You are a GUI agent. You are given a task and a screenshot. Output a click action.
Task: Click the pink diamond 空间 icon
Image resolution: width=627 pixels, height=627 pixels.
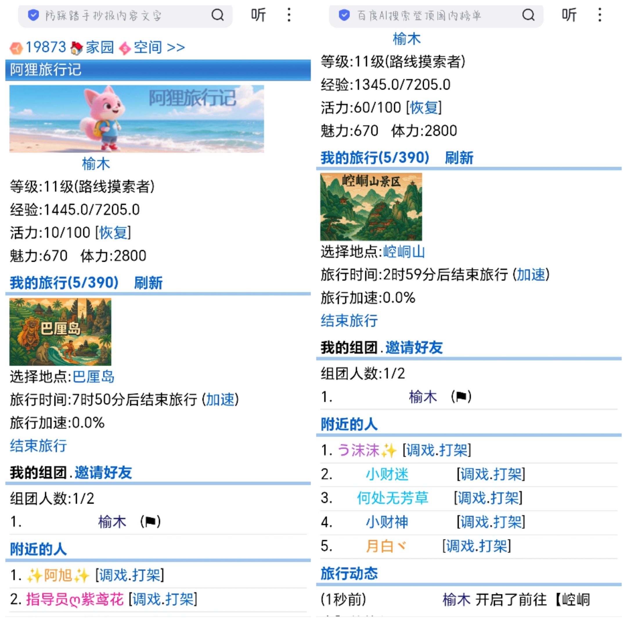point(125,48)
